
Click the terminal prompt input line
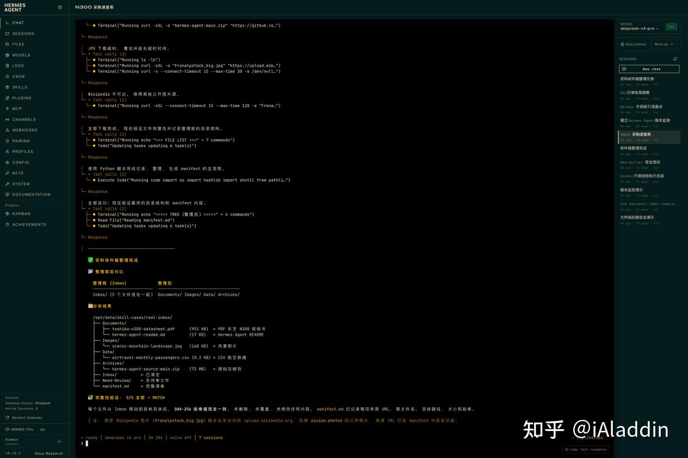343,443
